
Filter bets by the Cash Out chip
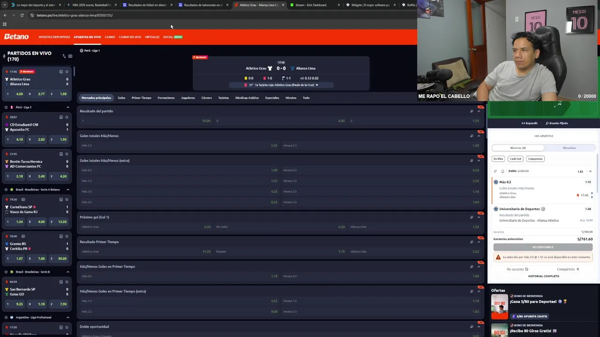point(516,159)
